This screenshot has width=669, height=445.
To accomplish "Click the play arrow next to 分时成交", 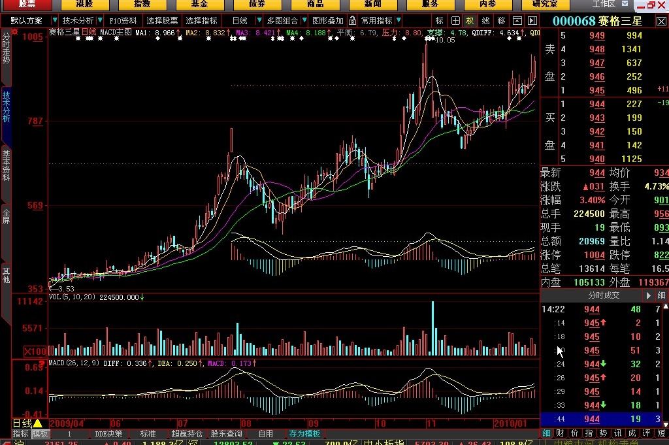I will coord(649,295).
